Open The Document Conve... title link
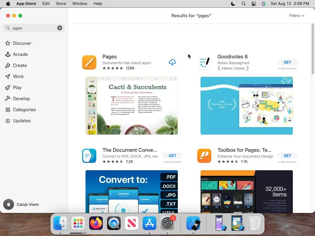Viewport: 315px width, 236px height. (x=130, y=150)
